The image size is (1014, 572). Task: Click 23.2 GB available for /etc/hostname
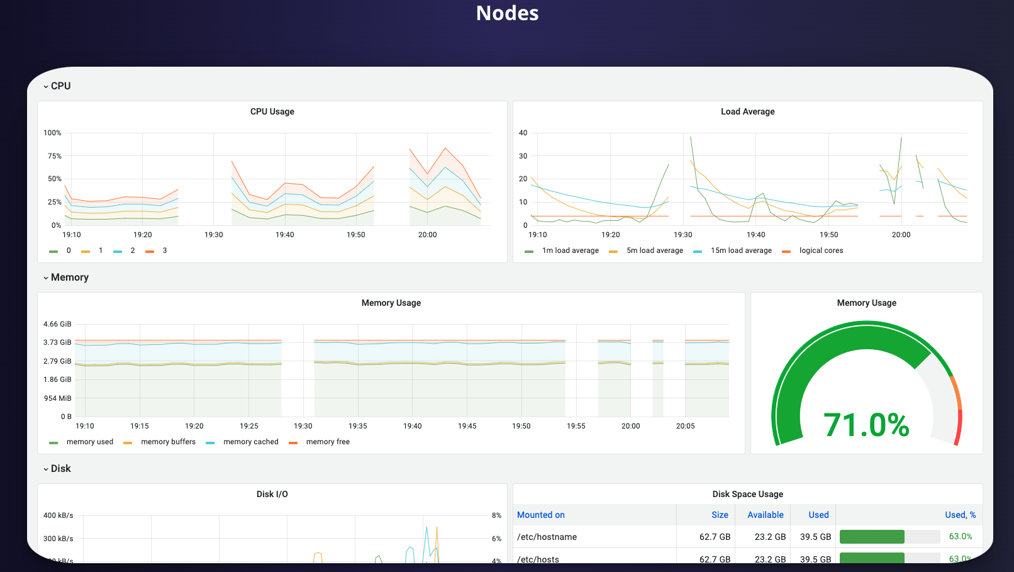click(x=771, y=537)
